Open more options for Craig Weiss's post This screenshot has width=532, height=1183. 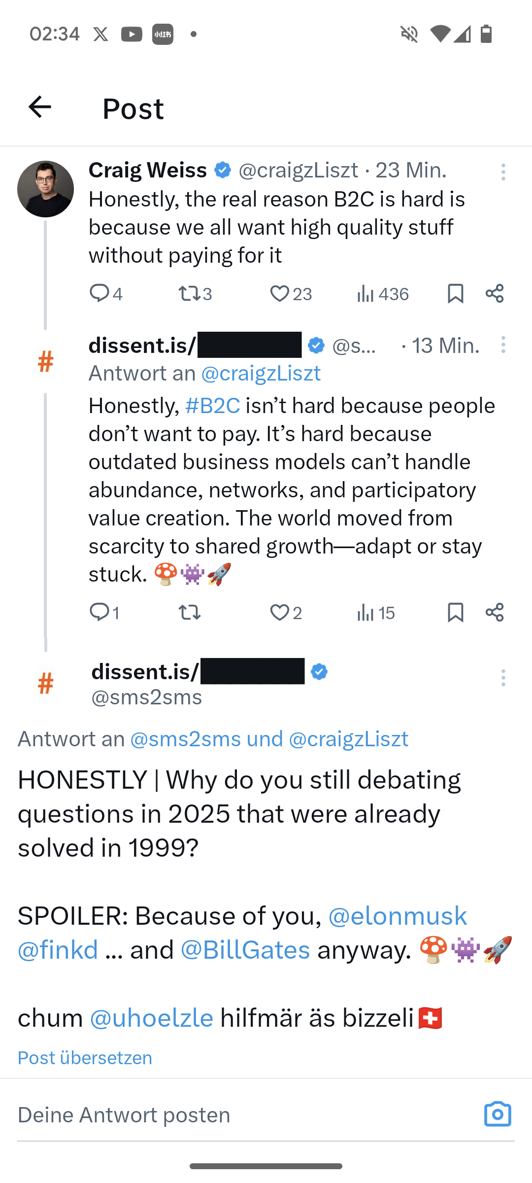coord(503,172)
